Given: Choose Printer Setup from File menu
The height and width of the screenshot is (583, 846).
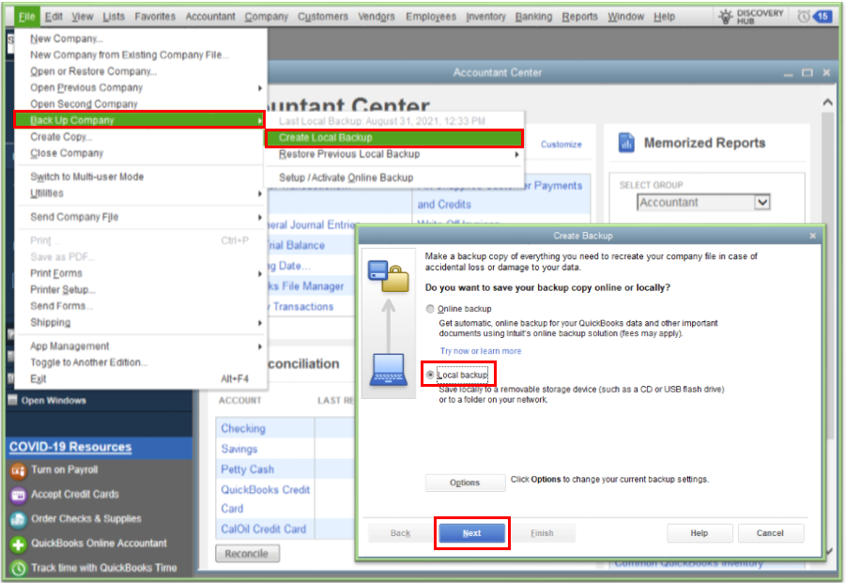Looking at the screenshot, I should [63, 289].
